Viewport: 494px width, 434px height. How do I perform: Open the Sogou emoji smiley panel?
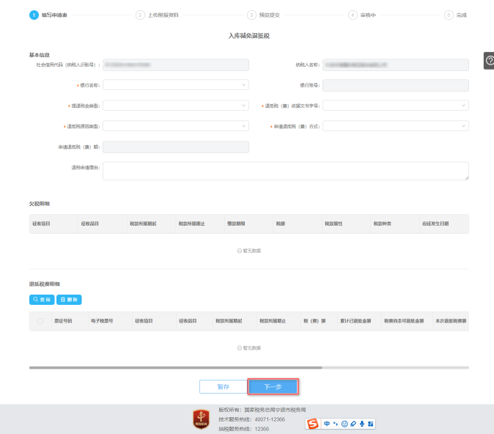pos(344,424)
